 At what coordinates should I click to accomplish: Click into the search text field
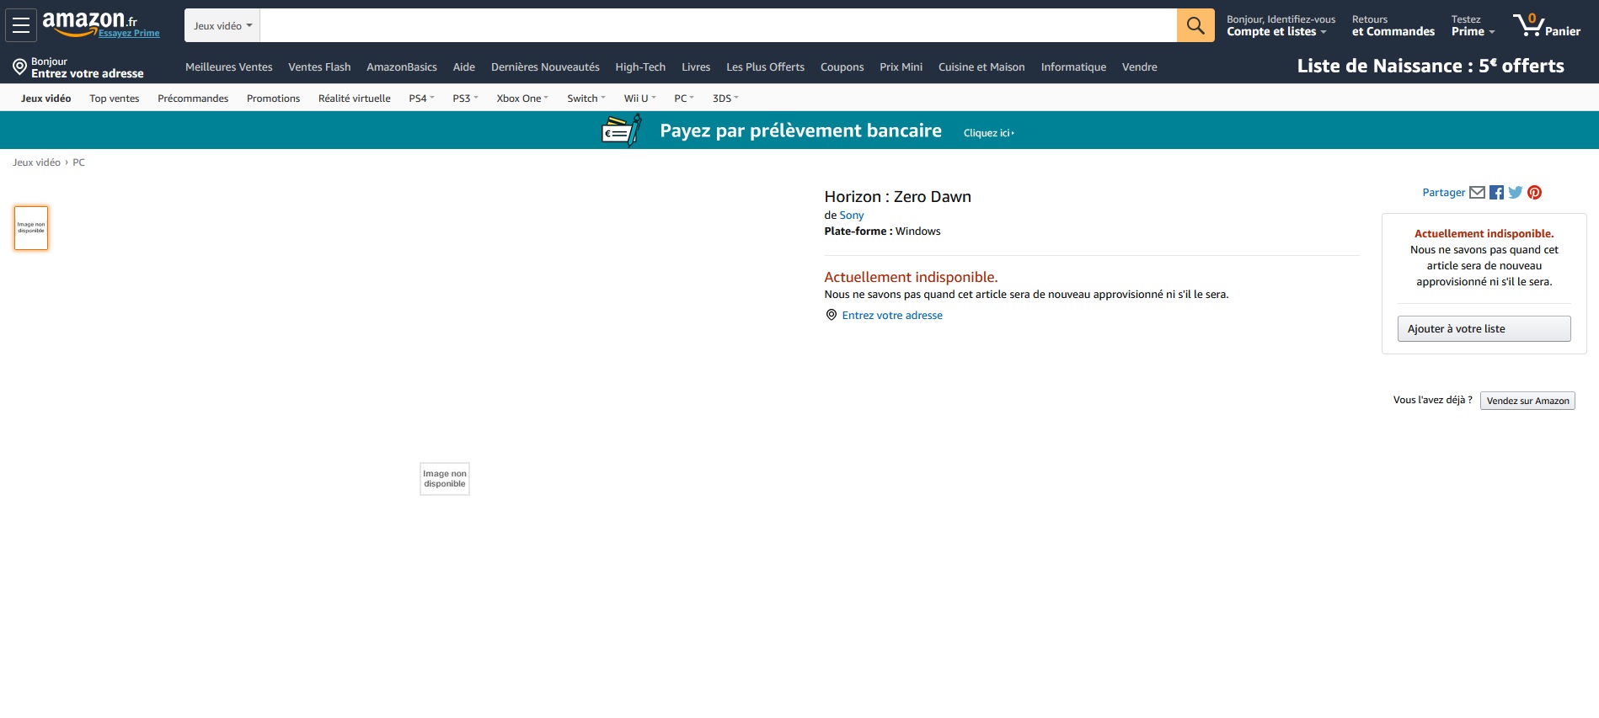[x=716, y=26]
